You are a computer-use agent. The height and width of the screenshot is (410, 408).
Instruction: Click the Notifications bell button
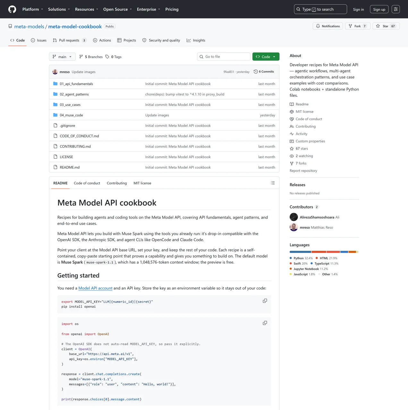tap(328, 26)
